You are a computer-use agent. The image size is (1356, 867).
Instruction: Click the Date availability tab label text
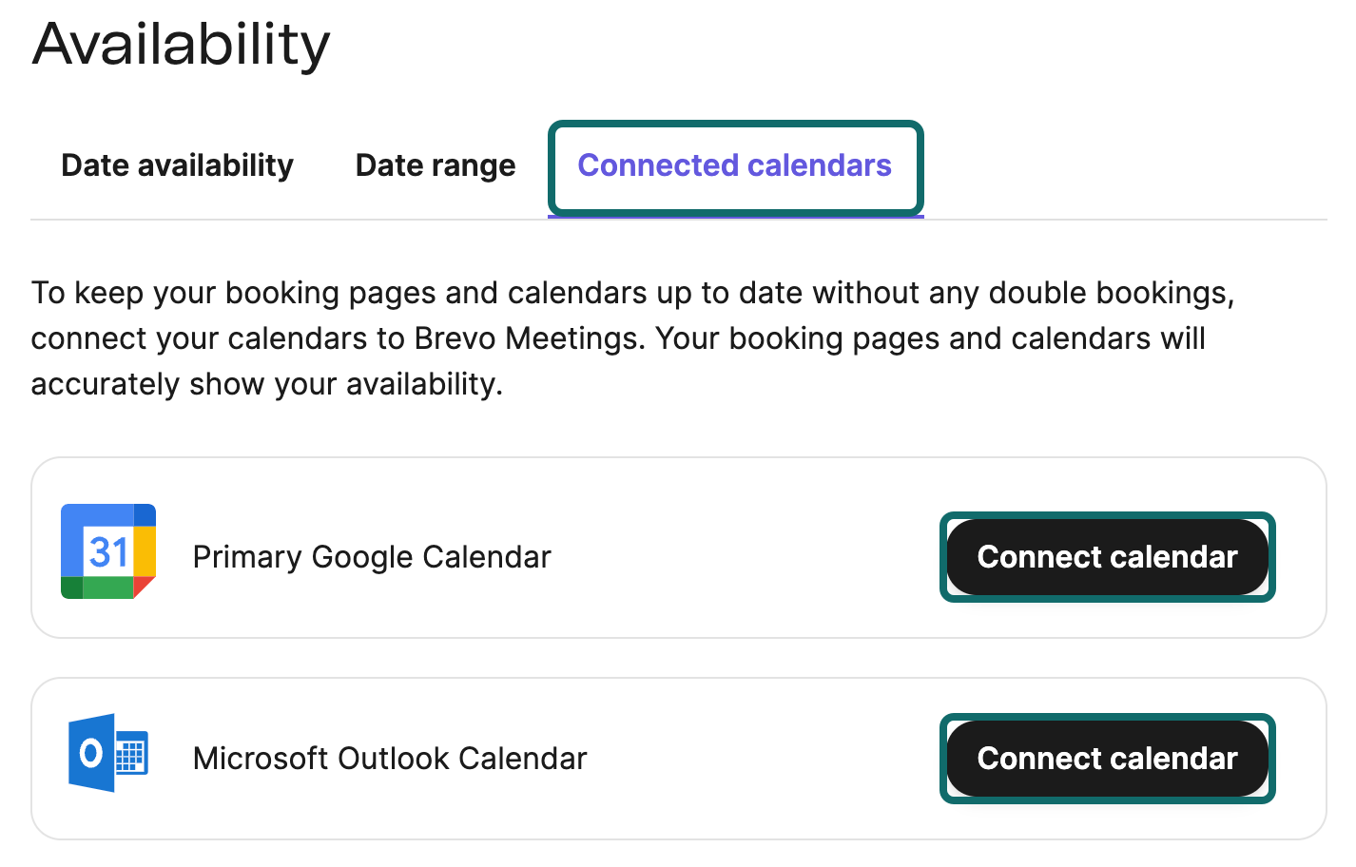pos(177,164)
